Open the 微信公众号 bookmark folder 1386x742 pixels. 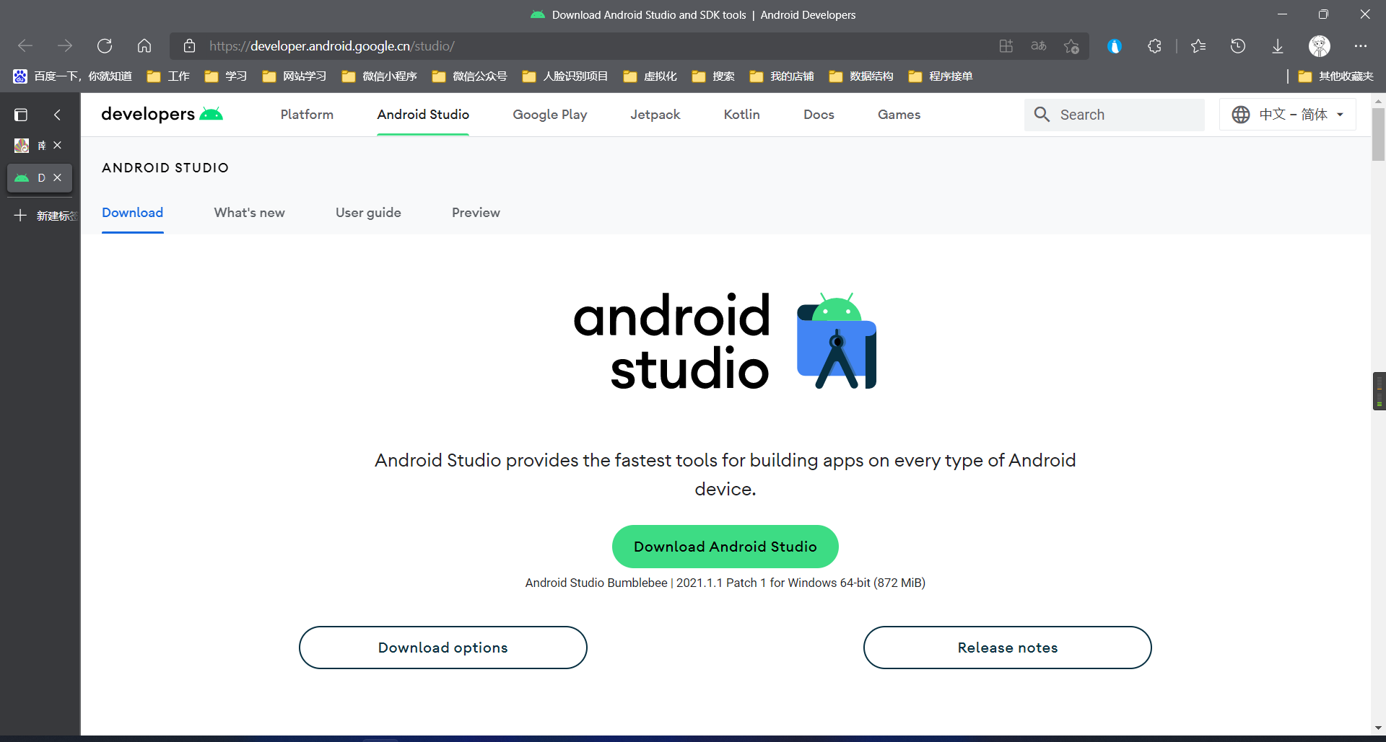click(470, 76)
